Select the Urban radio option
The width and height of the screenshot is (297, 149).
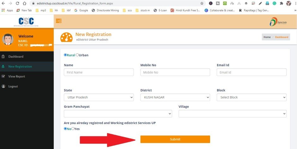click(77, 55)
